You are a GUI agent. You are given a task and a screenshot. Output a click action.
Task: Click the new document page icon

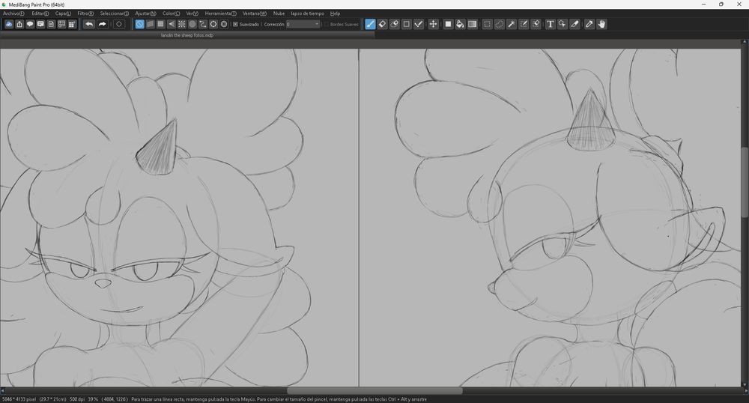click(51, 24)
